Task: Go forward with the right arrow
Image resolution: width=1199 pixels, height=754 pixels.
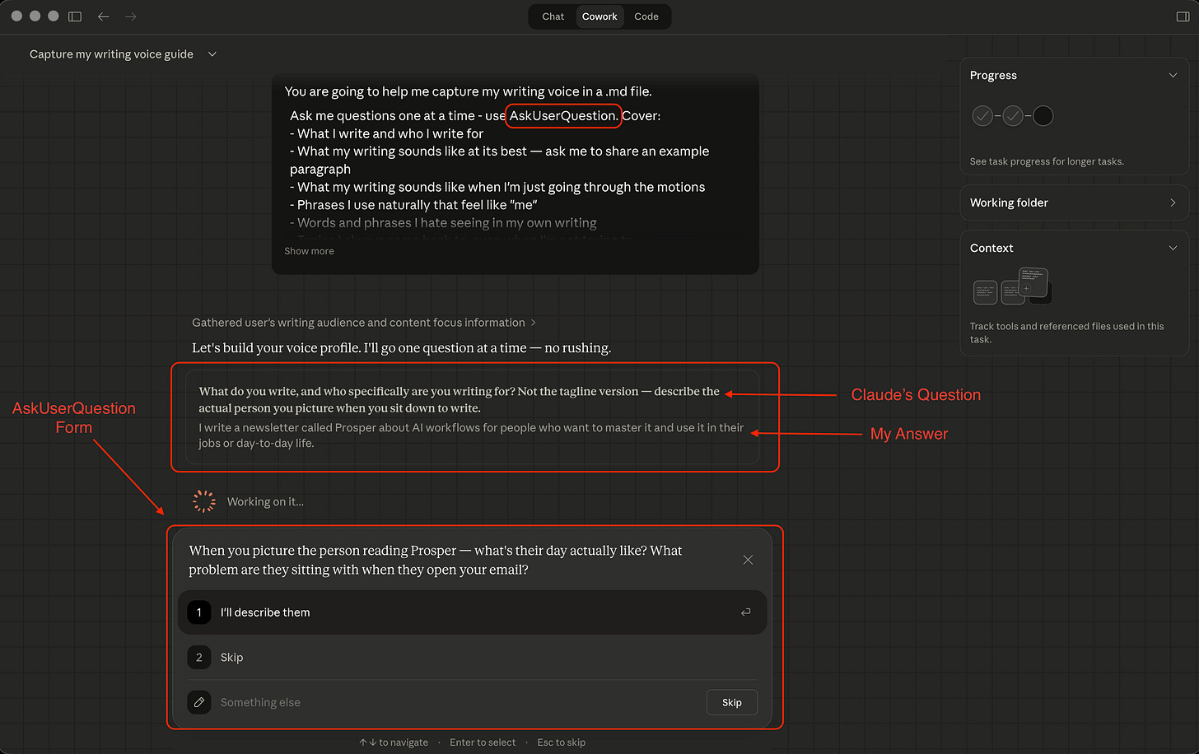Action: click(130, 16)
